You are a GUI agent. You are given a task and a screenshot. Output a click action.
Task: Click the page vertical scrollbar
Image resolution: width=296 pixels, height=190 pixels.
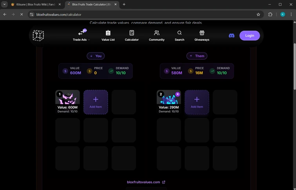point(294,67)
